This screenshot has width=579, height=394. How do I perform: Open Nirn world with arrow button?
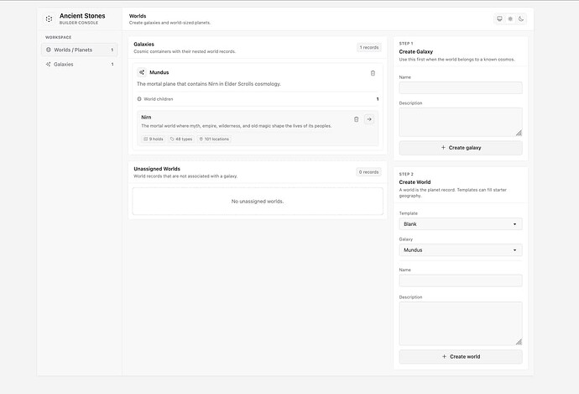369,119
